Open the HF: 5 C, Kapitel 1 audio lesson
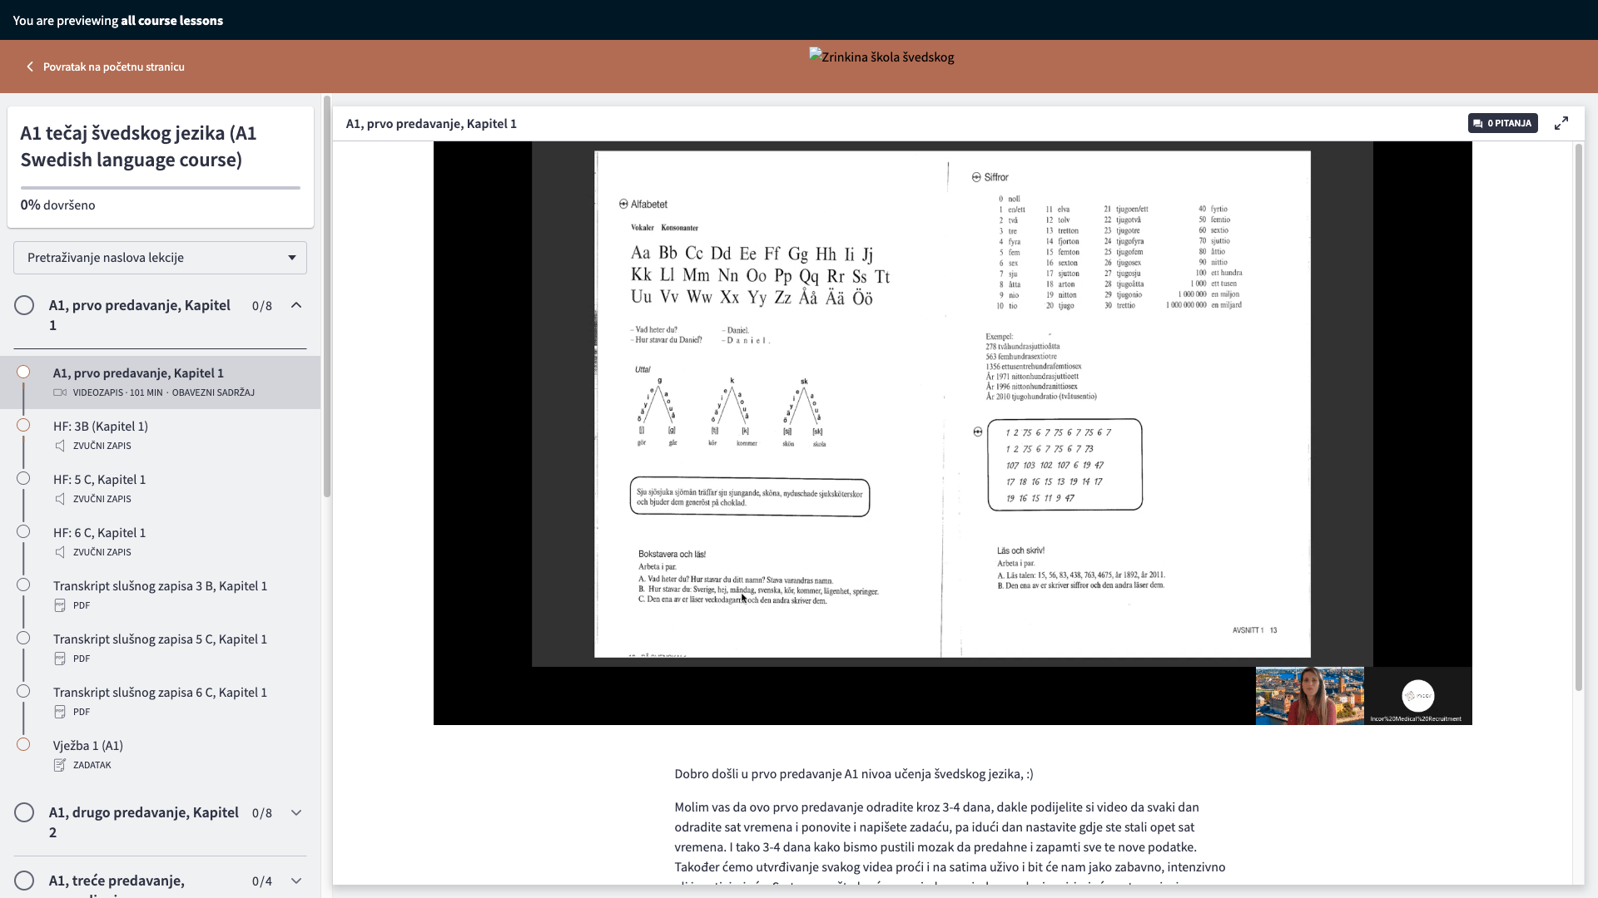Screen dimensions: 1598x898 click(x=160, y=489)
